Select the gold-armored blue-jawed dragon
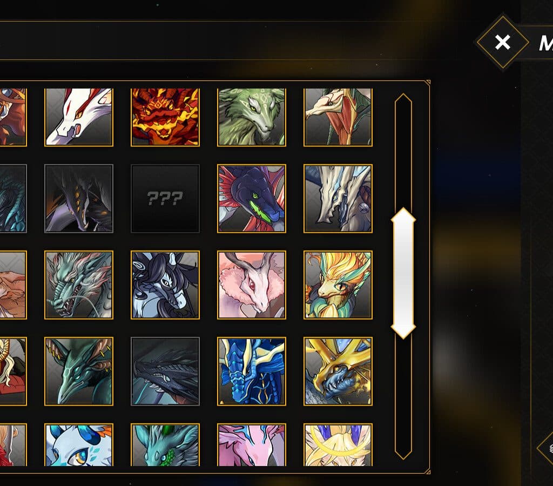Viewport: 553px width, 486px height. 338,372
